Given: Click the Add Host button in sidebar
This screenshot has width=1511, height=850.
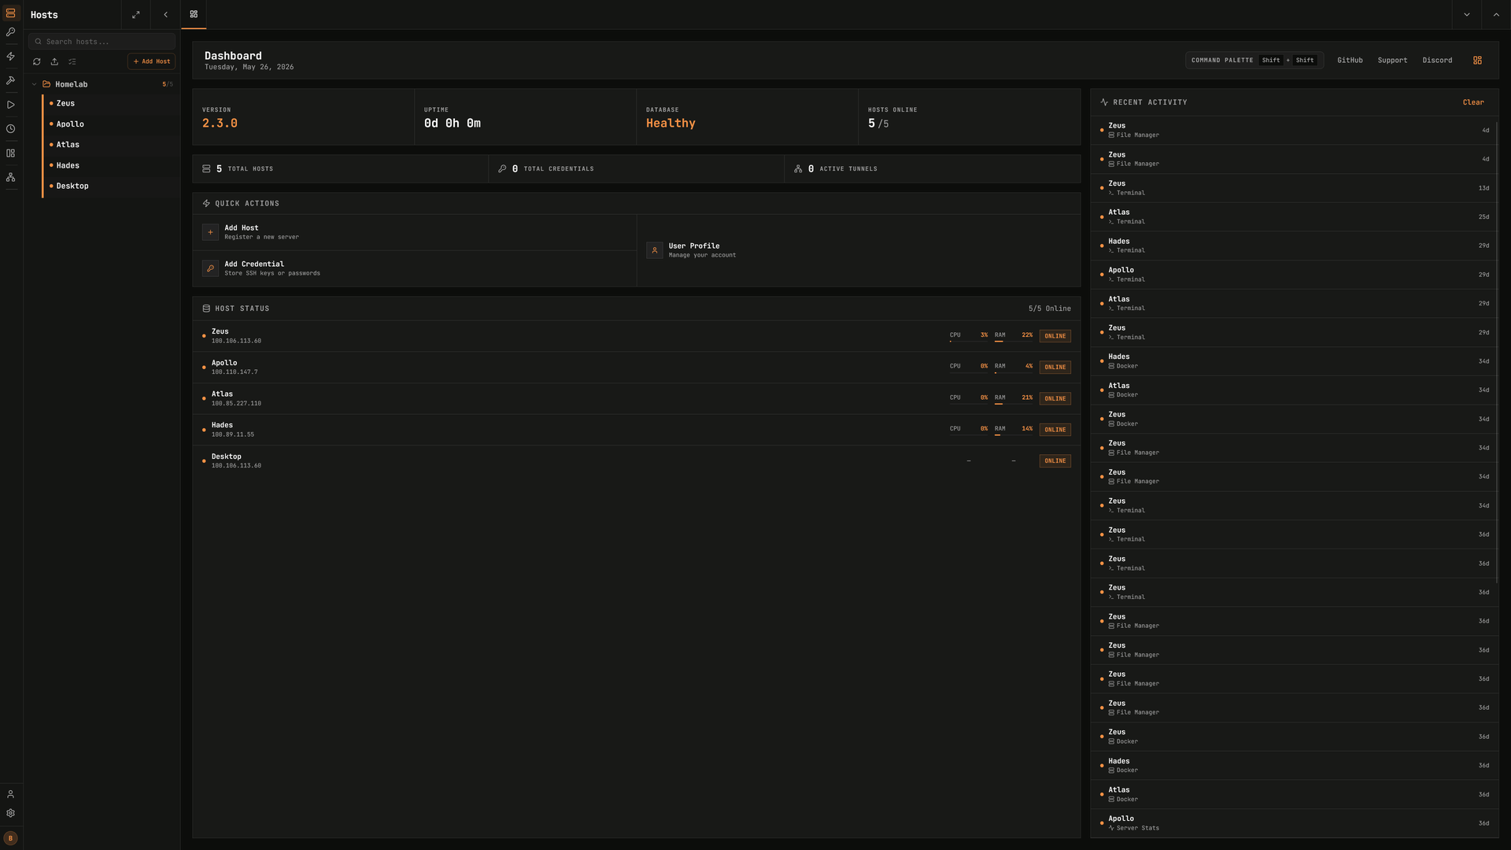Looking at the screenshot, I should pyautogui.click(x=151, y=61).
